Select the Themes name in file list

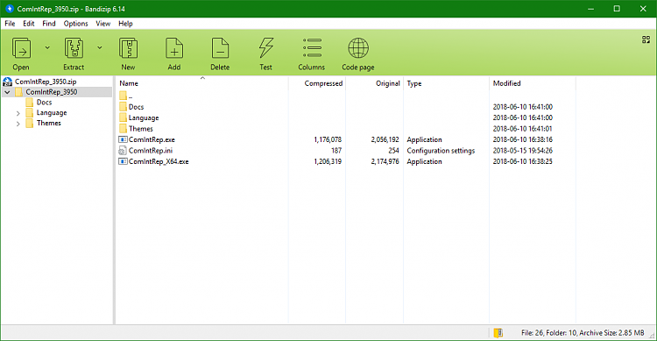click(141, 129)
